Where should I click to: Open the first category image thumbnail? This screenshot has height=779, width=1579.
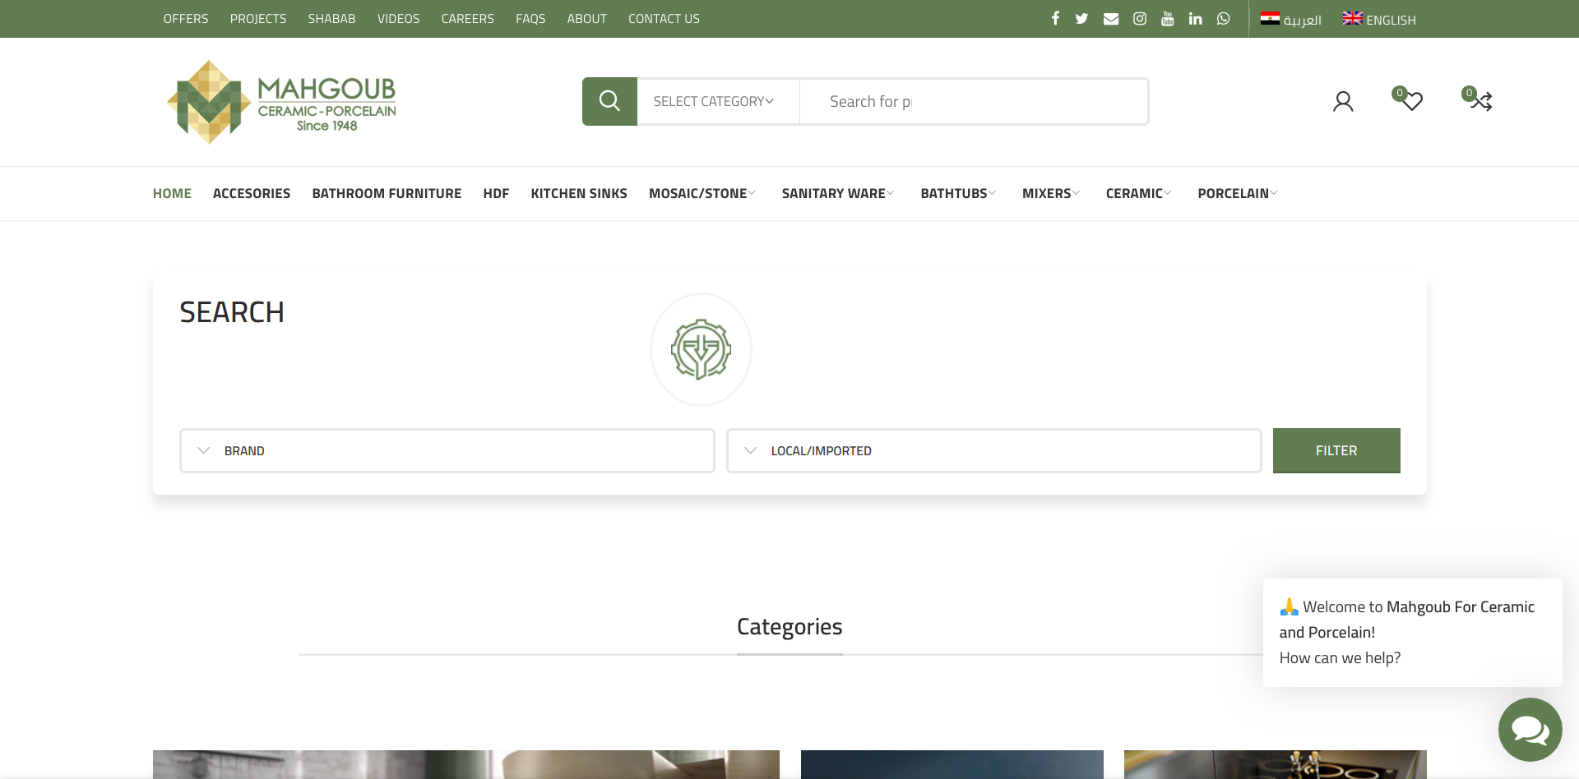click(466, 764)
